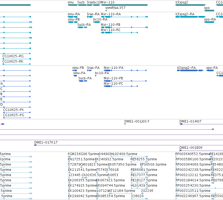This screenshot has height=200, width=223.
Task: Select the sinu gene bar
Action: [72, 5]
